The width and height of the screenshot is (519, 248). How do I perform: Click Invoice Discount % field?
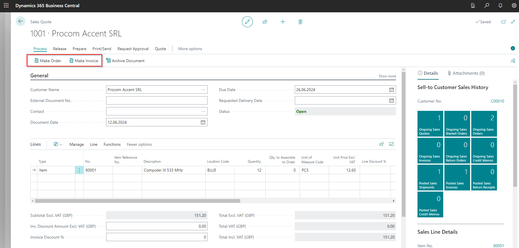click(157, 237)
